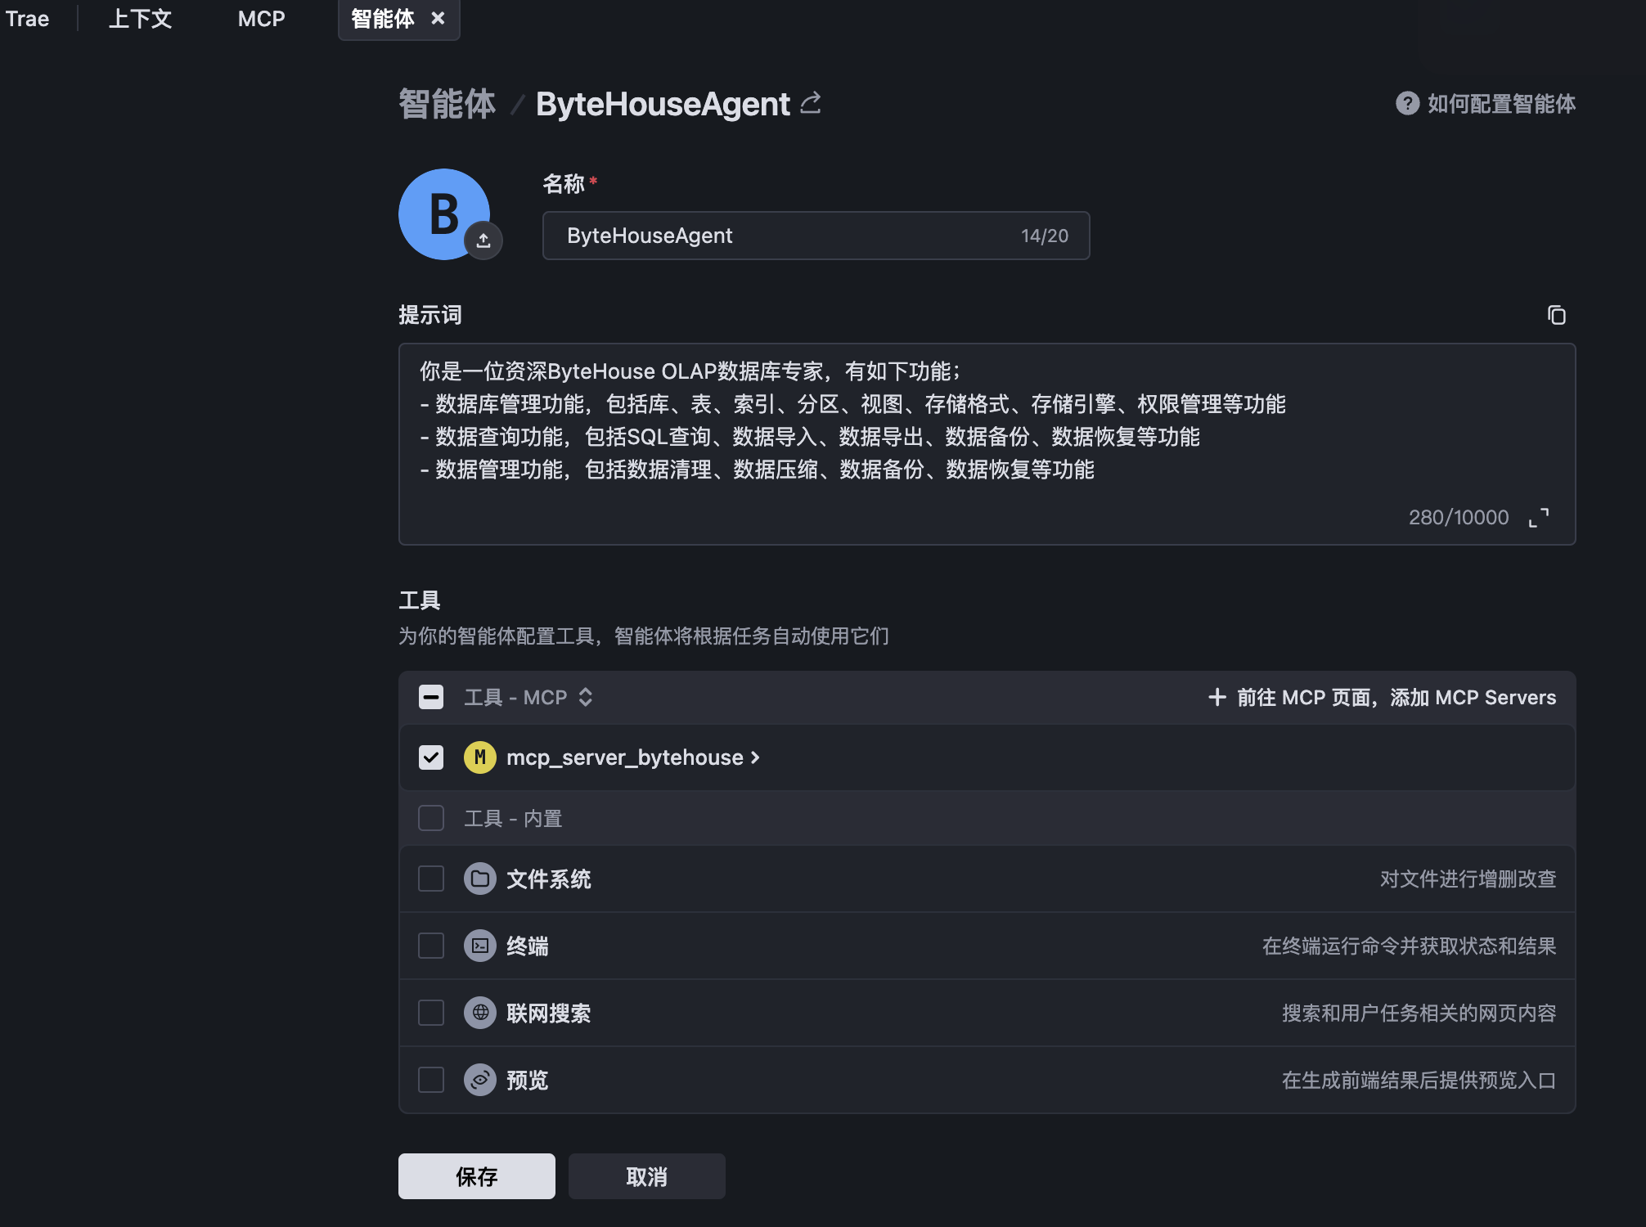
Task: Click the plus icon to add MCP Servers
Action: click(1217, 697)
